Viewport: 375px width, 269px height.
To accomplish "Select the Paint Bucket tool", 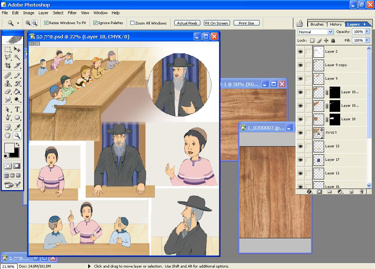I will pos(17,91).
